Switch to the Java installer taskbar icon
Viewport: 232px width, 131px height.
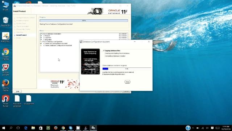point(86,128)
